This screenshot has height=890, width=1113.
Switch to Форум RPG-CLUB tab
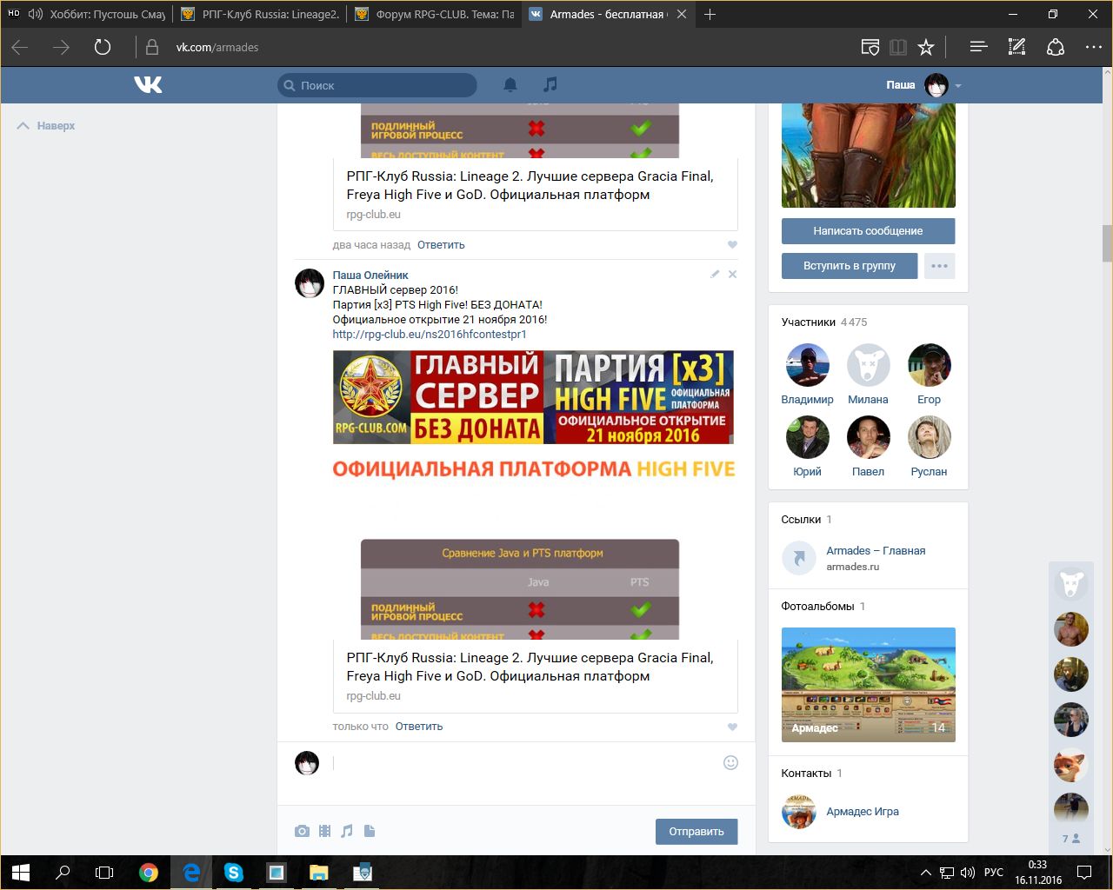[x=434, y=14]
